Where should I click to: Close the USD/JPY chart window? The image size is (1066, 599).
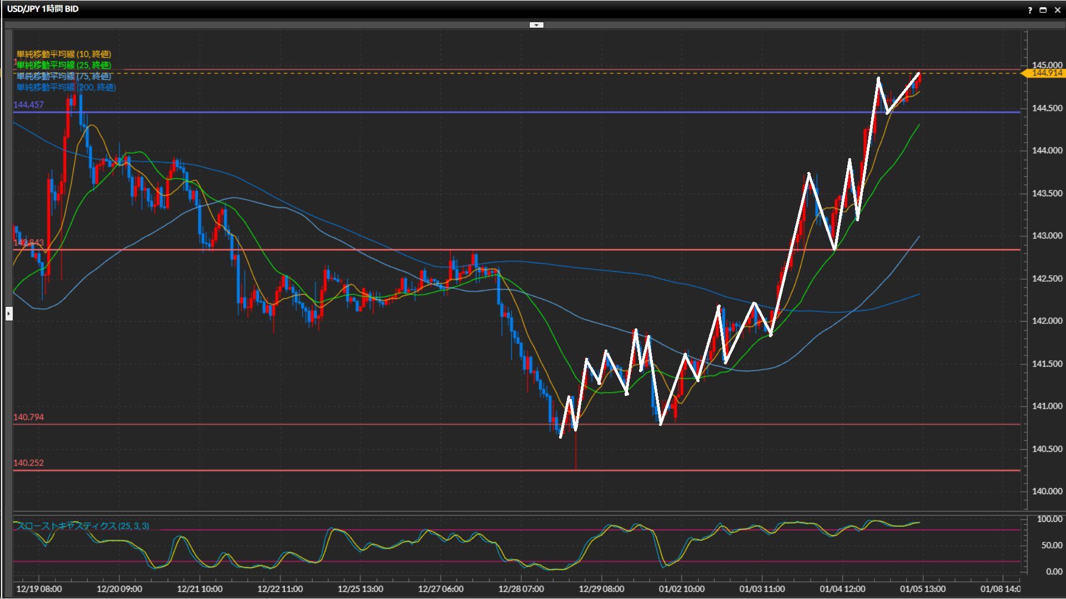click(x=1058, y=10)
